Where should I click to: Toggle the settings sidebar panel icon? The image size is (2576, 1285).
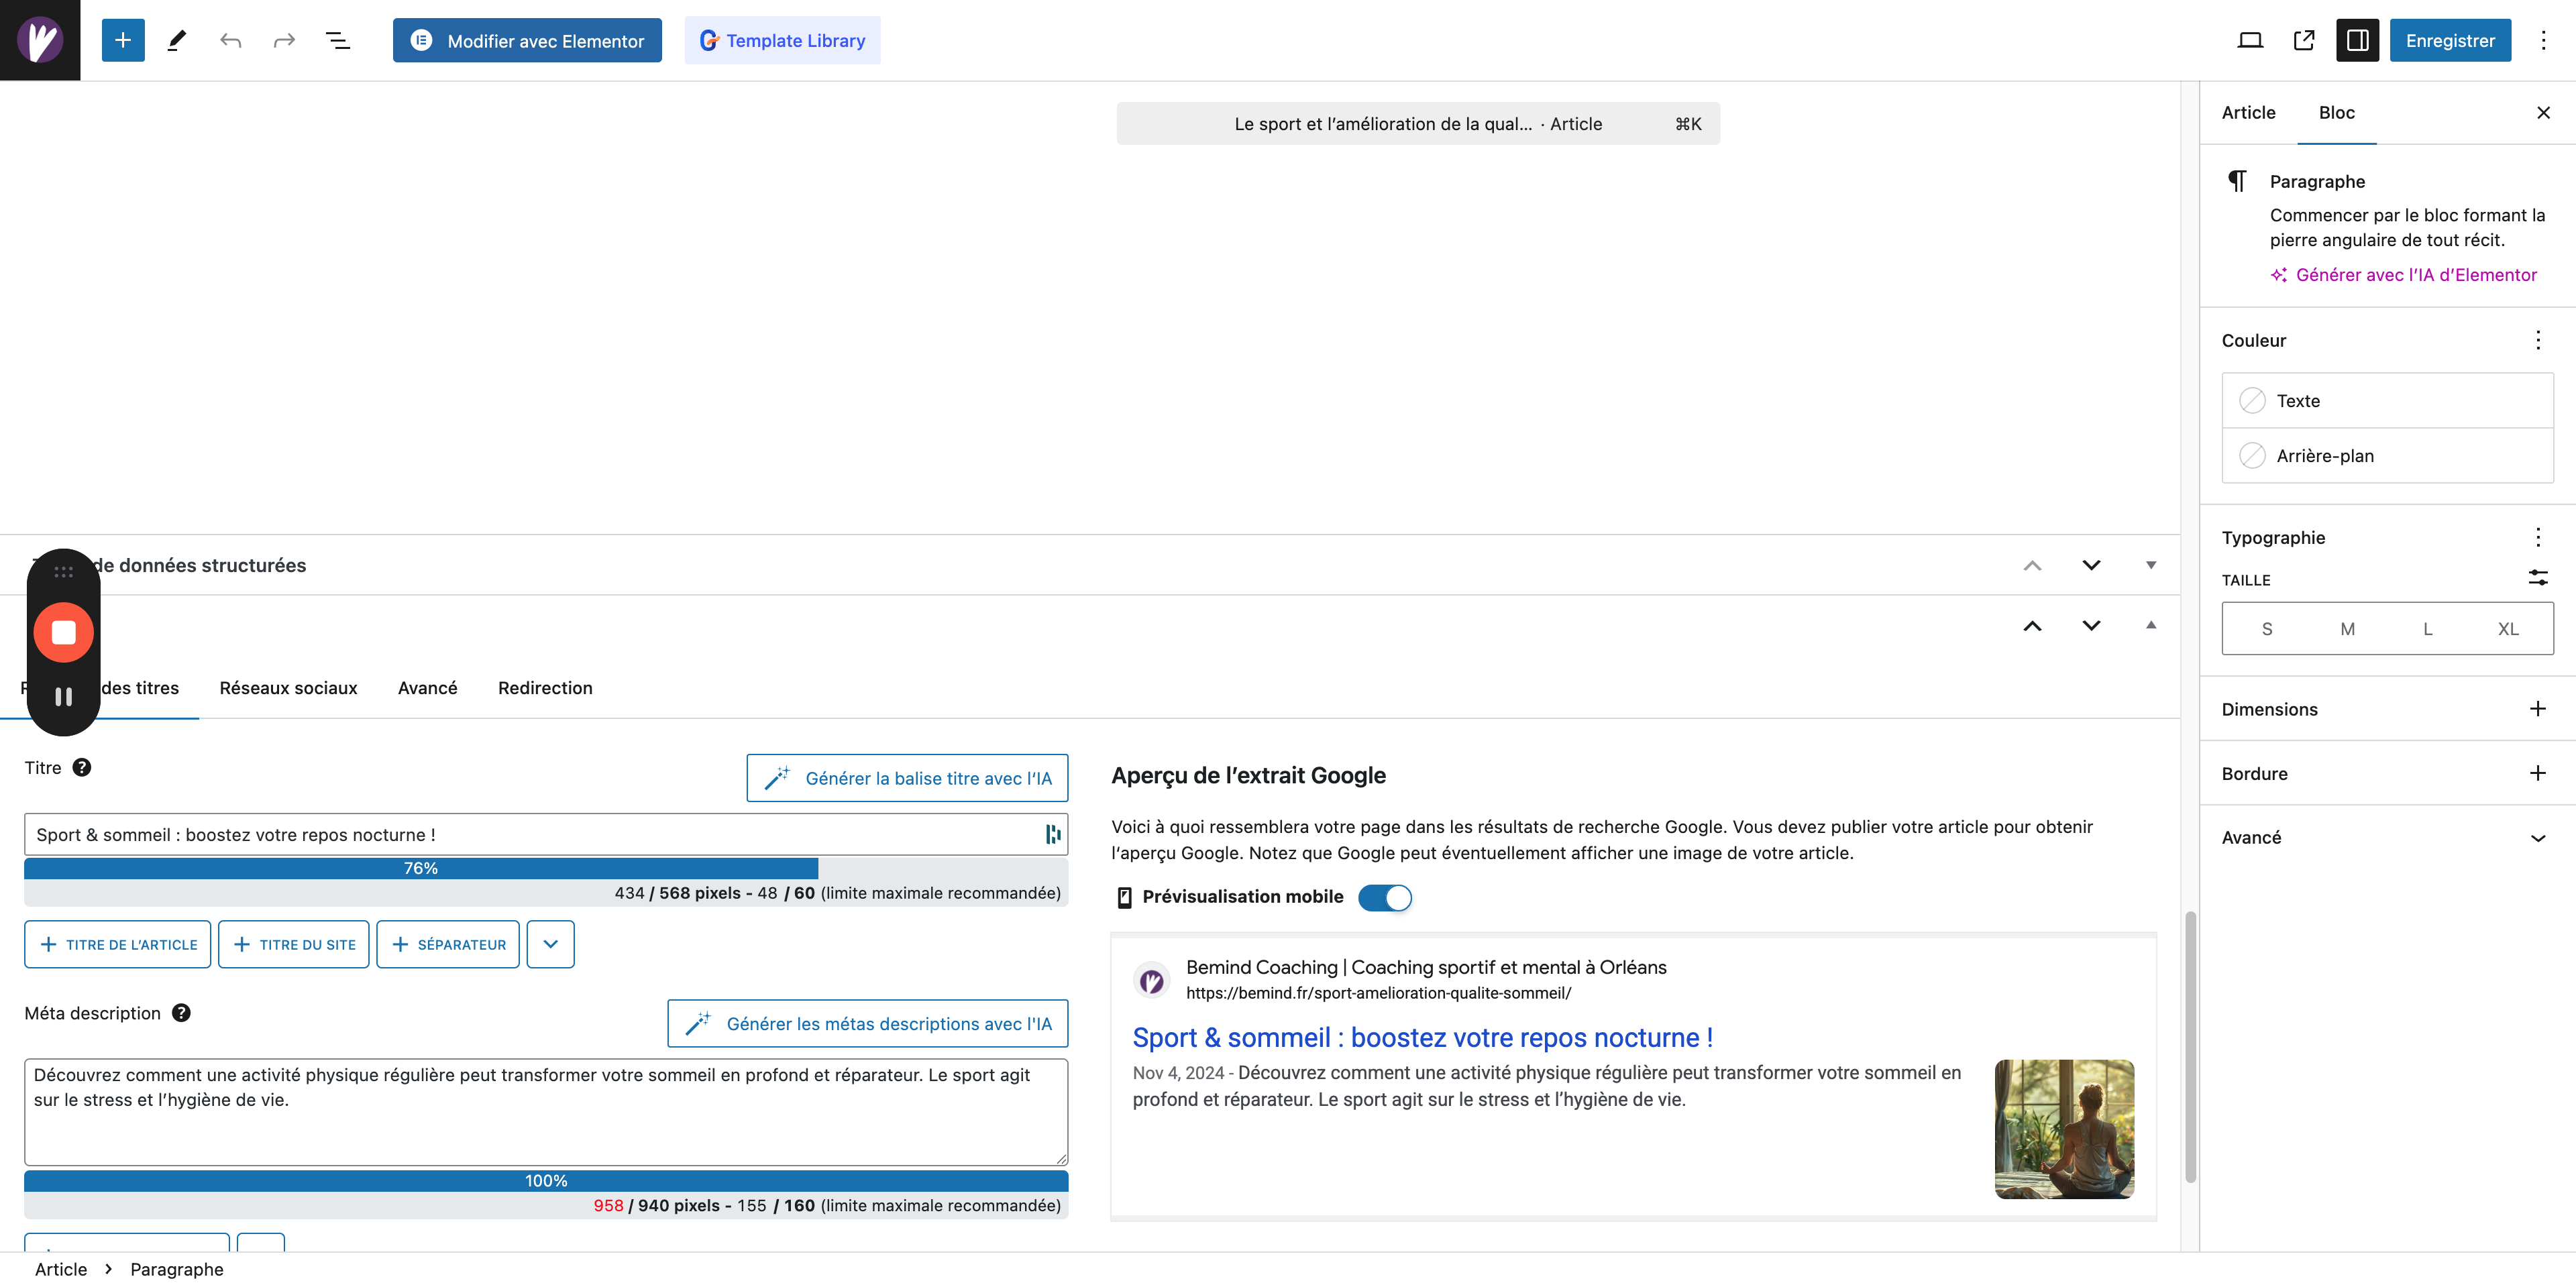(2357, 40)
